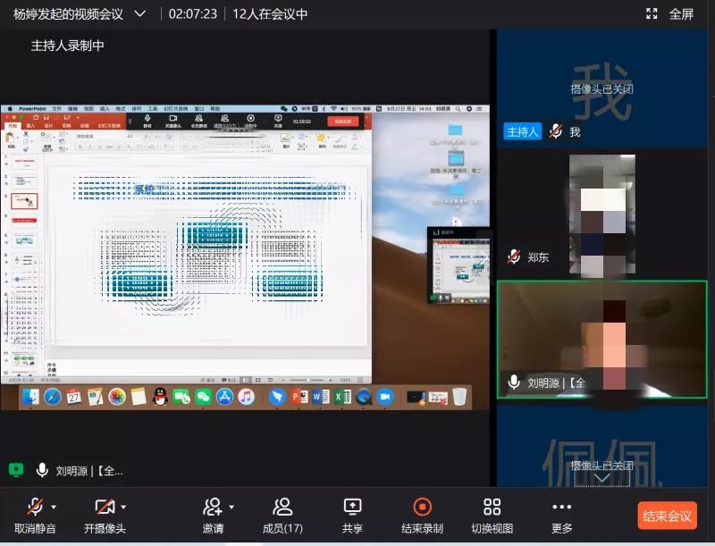Open the 邀请 invite icon
The image size is (715, 546).
[212, 508]
